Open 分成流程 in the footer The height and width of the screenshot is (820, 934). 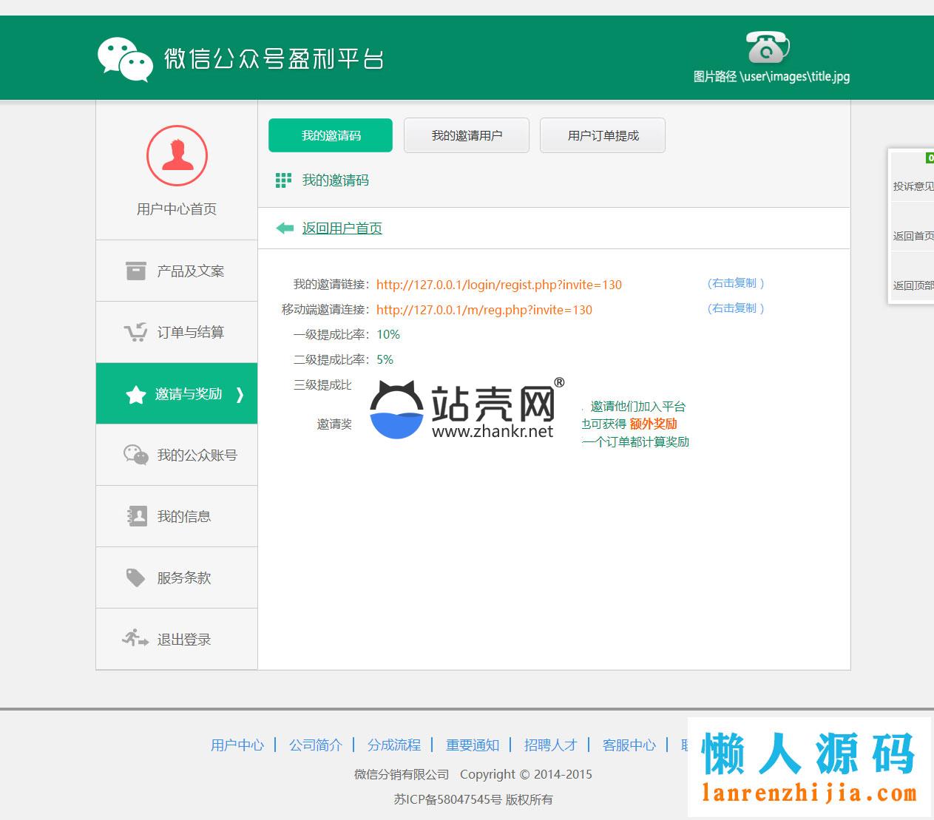coord(393,745)
